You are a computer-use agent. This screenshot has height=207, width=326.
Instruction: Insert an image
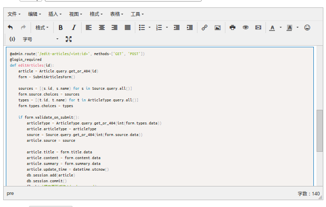[x=218, y=27]
